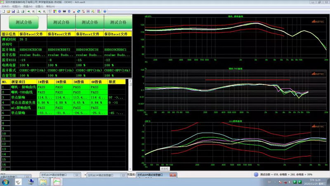This screenshot has width=330, height=186.
Task: Open File Explorer from the taskbar
Action: (43, 182)
